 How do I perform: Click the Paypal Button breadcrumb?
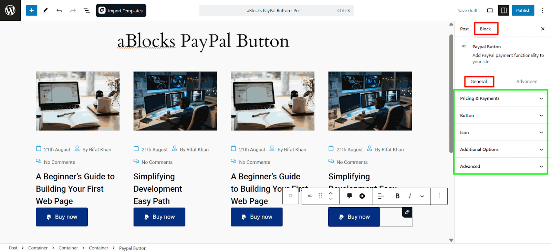tap(133, 248)
